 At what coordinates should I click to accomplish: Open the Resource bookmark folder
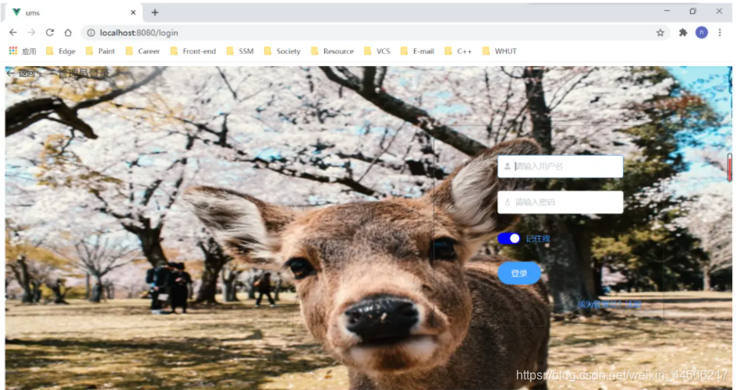[332, 51]
